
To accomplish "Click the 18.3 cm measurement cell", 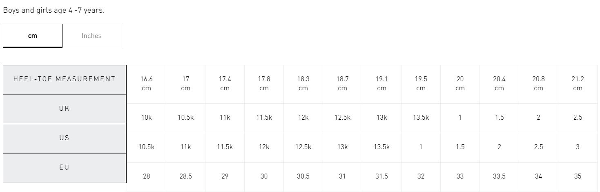I will click(303, 84).
